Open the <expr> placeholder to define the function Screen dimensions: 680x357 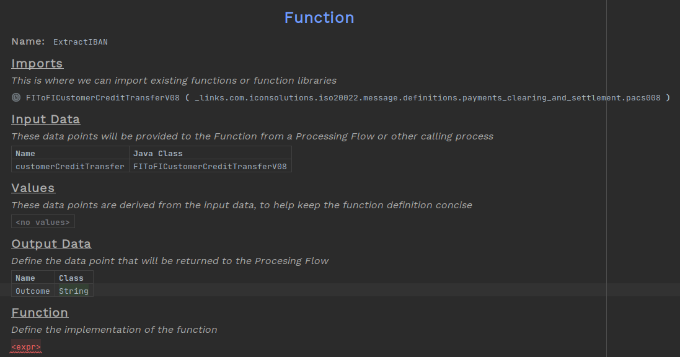(x=25, y=346)
